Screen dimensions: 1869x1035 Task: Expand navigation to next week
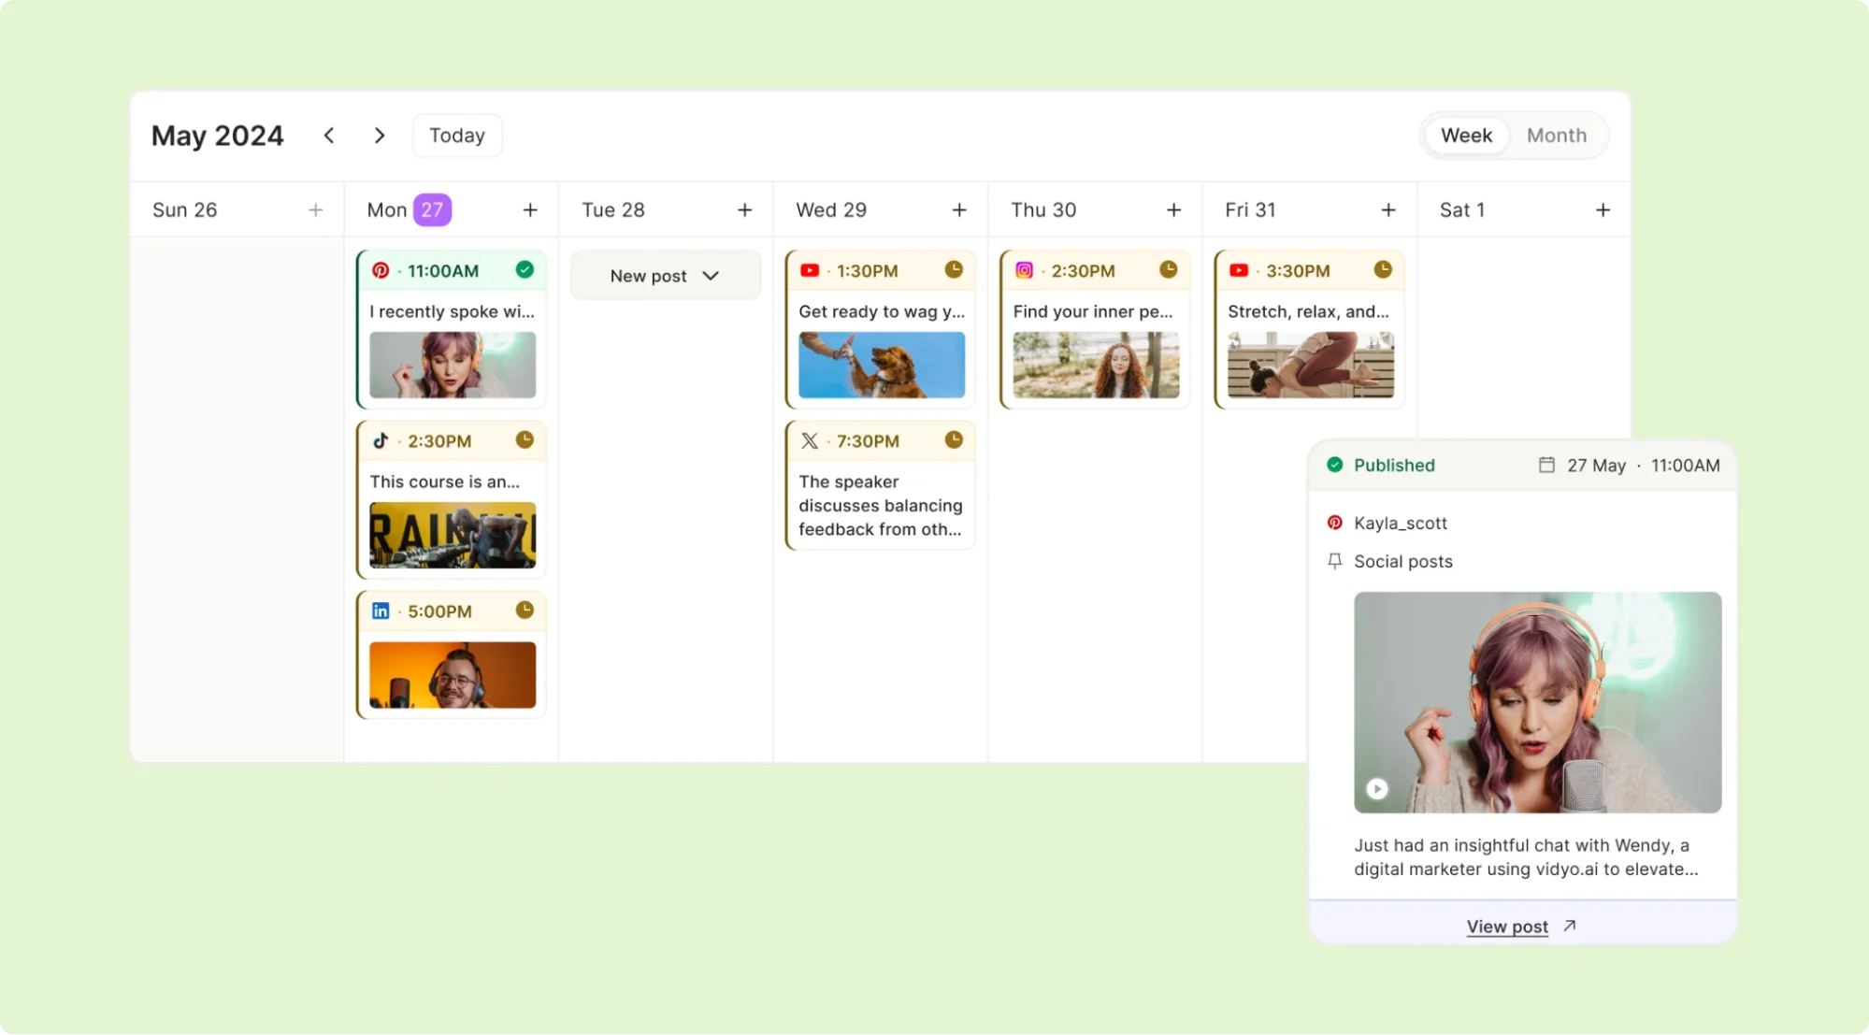(379, 136)
